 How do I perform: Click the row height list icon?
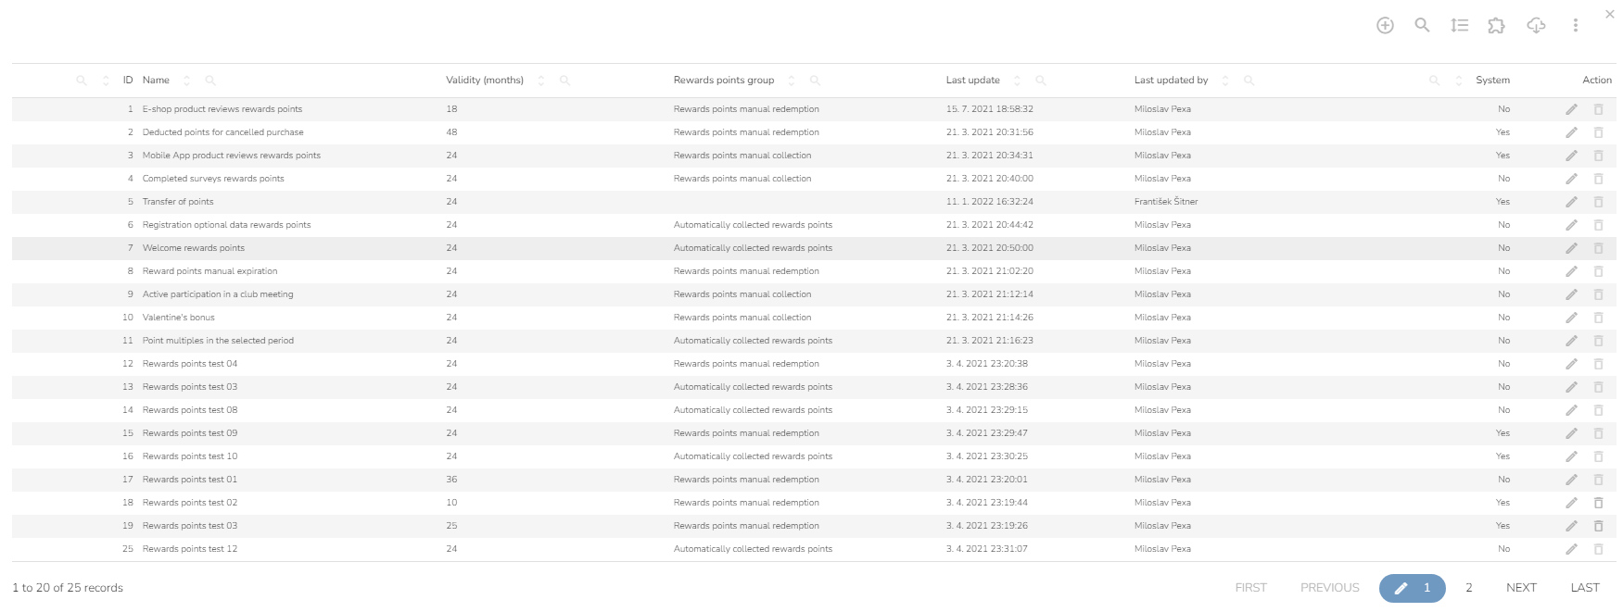1460,26
